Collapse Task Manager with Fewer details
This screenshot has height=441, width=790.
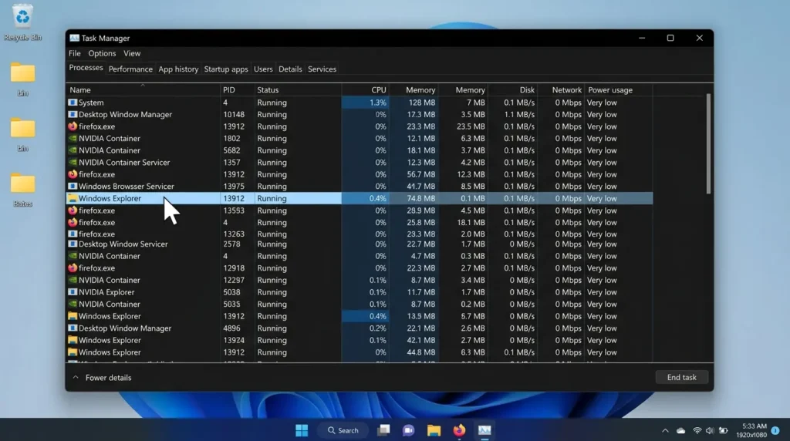103,378
